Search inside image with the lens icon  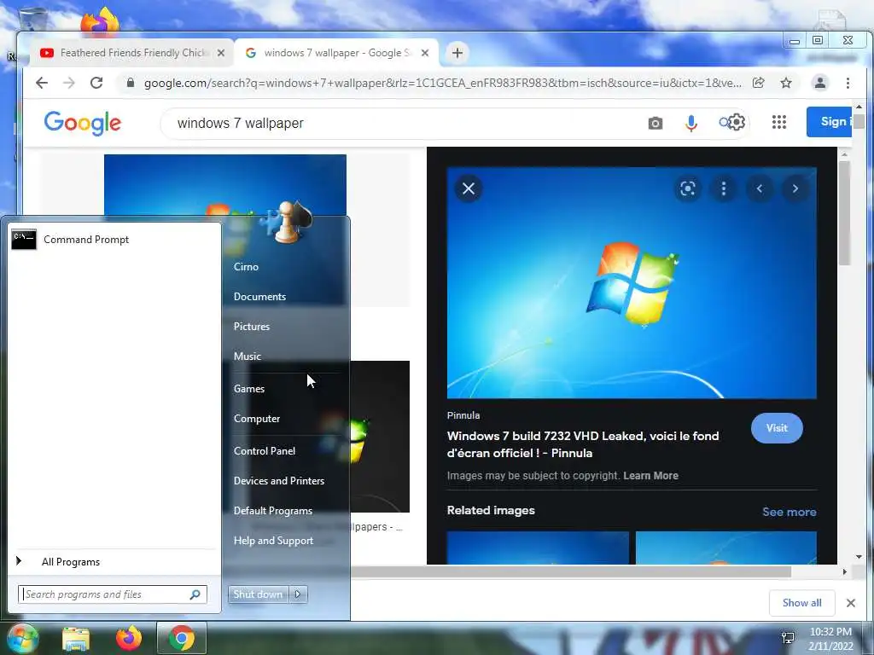(x=688, y=188)
